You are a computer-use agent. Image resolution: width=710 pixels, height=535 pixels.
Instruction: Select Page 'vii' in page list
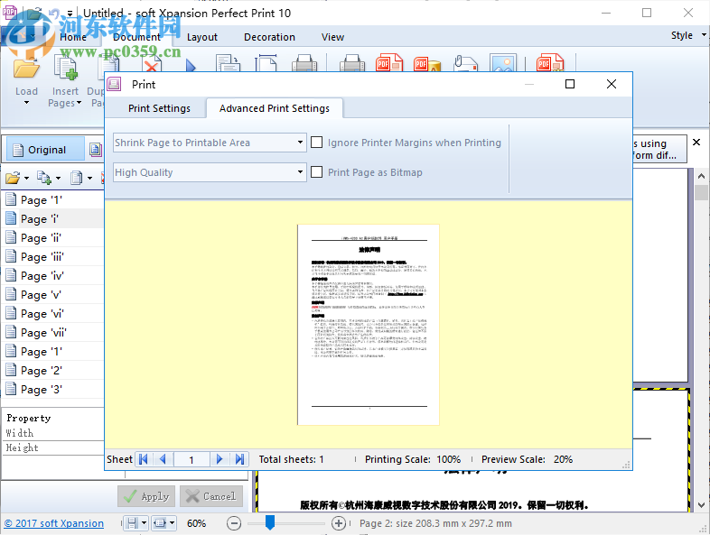(x=54, y=333)
